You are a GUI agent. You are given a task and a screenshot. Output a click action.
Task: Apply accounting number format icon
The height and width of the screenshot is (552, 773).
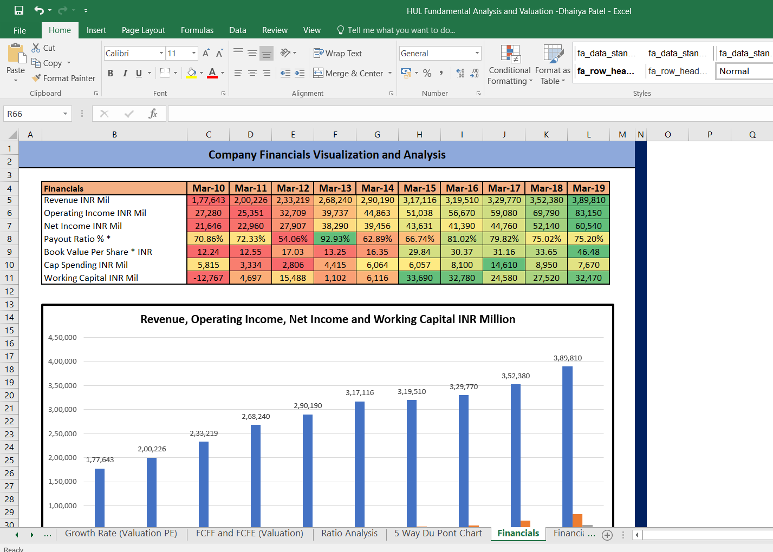(406, 73)
